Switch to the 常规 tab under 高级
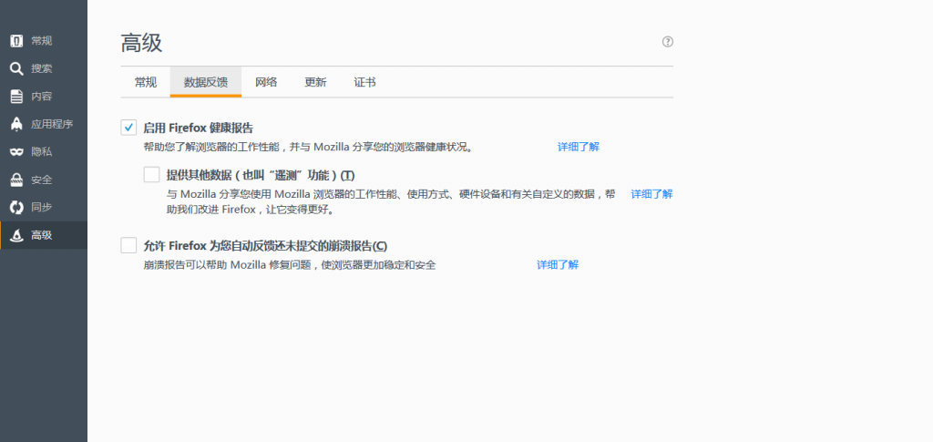Image resolution: width=933 pixels, height=442 pixels. [145, 82]
